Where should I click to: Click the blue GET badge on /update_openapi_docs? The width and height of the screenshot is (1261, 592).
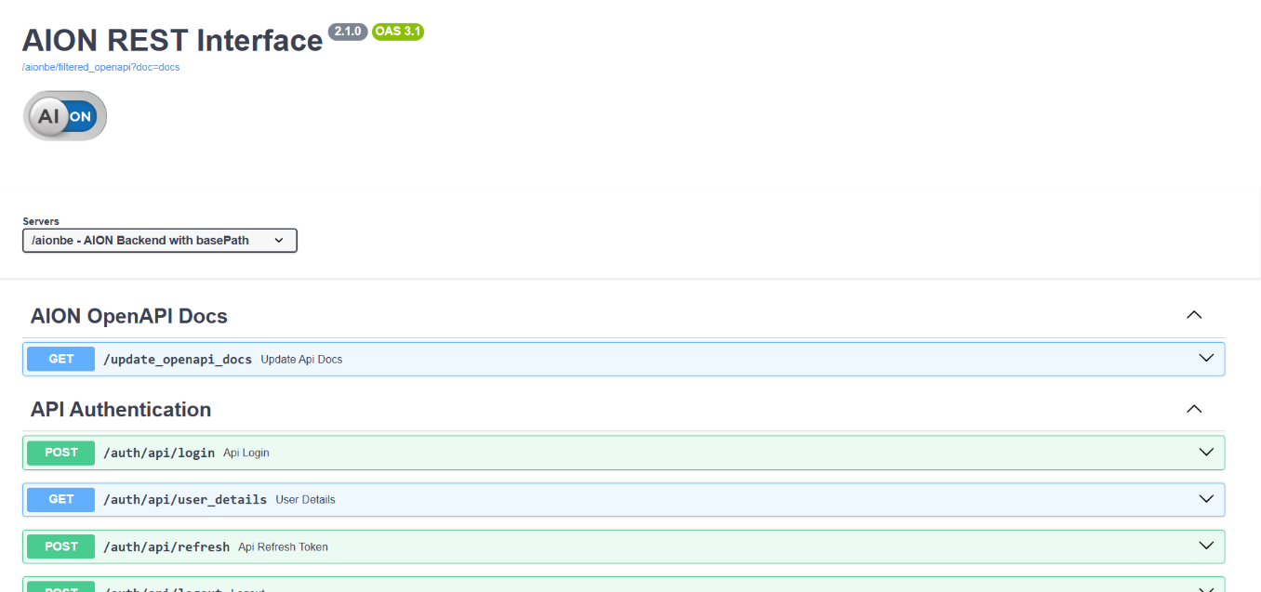point(60,359)
